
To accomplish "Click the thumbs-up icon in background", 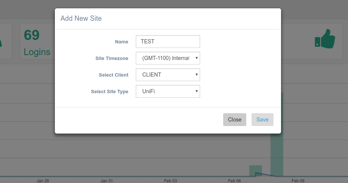I will pyautogui.click(x=325, y=39).
